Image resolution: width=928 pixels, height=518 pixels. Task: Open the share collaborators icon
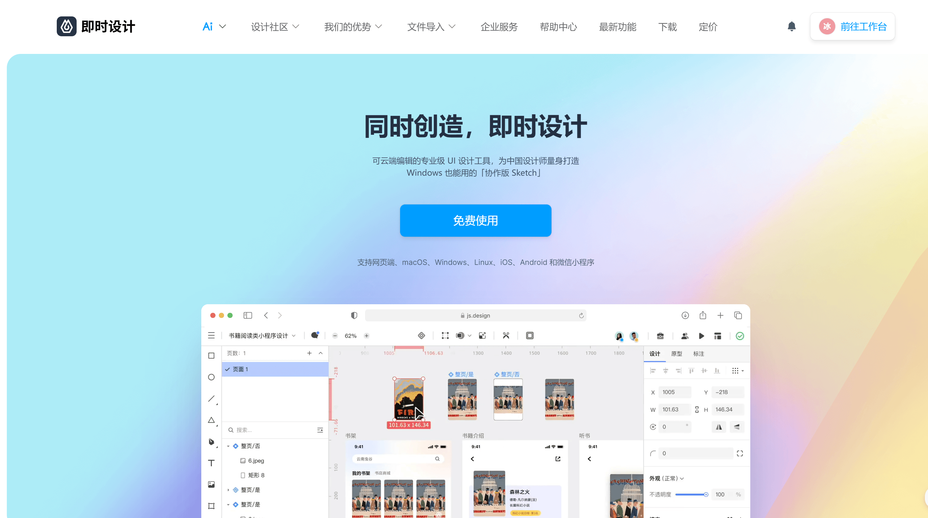[x=685, y=336]
